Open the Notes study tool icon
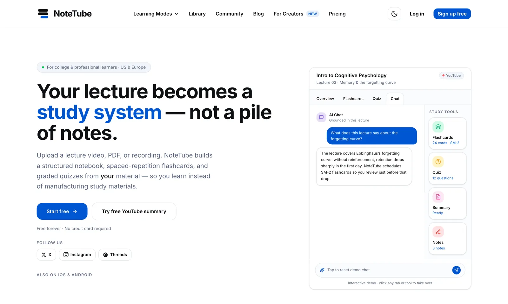 (x=438, y=232)
